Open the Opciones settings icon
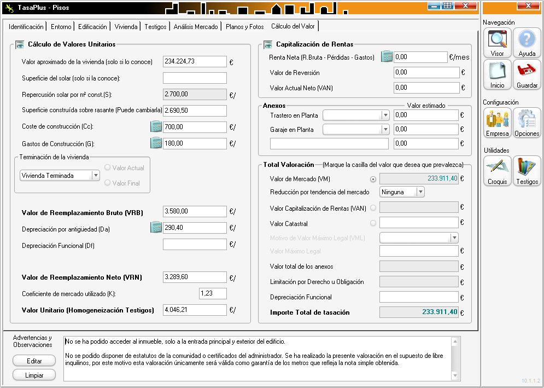The width and height of the screenshot is (544, 388). click(527, 122)
